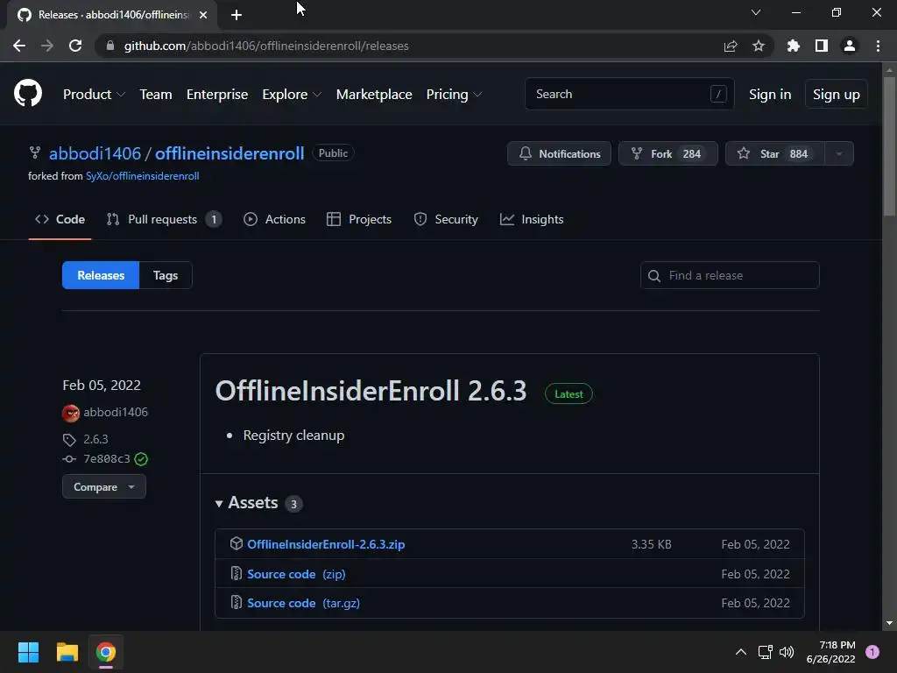Screen dimensions: 897x673
Task: Click the Chrome icon in the taskbar
Action: (x=106, y=652)
